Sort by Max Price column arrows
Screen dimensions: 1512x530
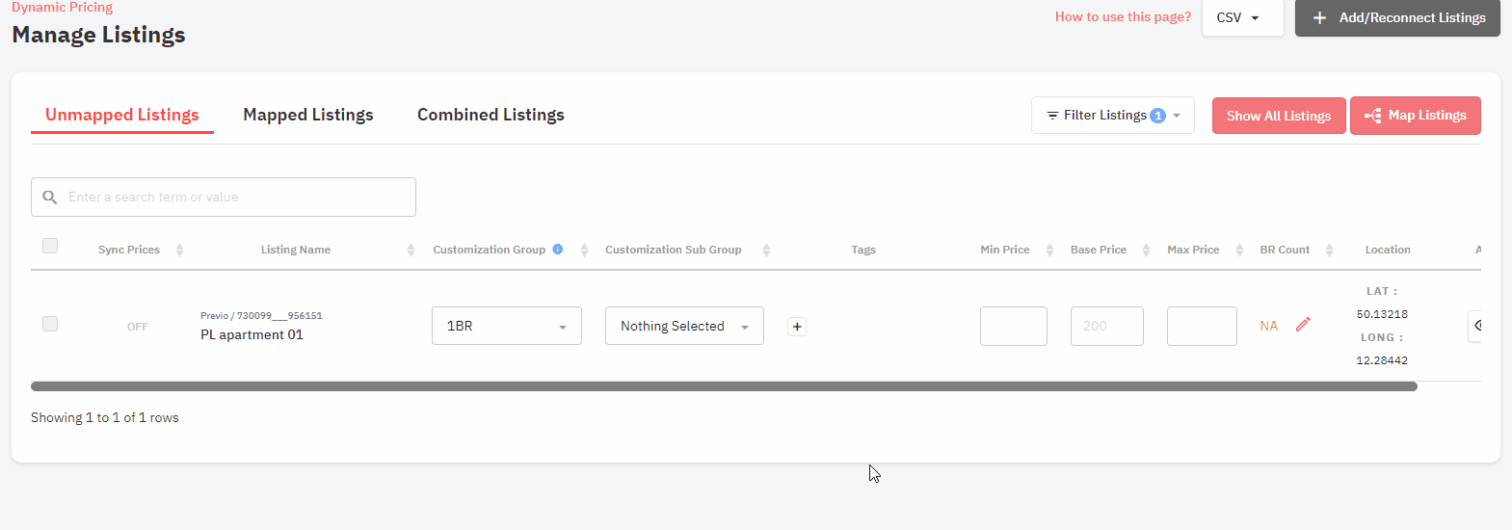(x=1239, y=250)
